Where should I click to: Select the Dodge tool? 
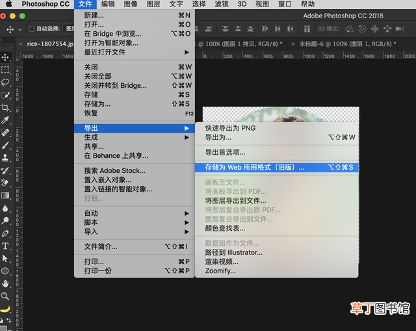tap(5, 220)
